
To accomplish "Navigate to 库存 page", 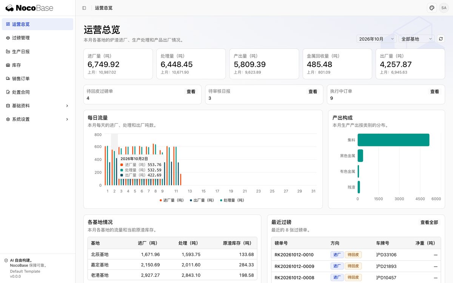I will coord(37,65).
